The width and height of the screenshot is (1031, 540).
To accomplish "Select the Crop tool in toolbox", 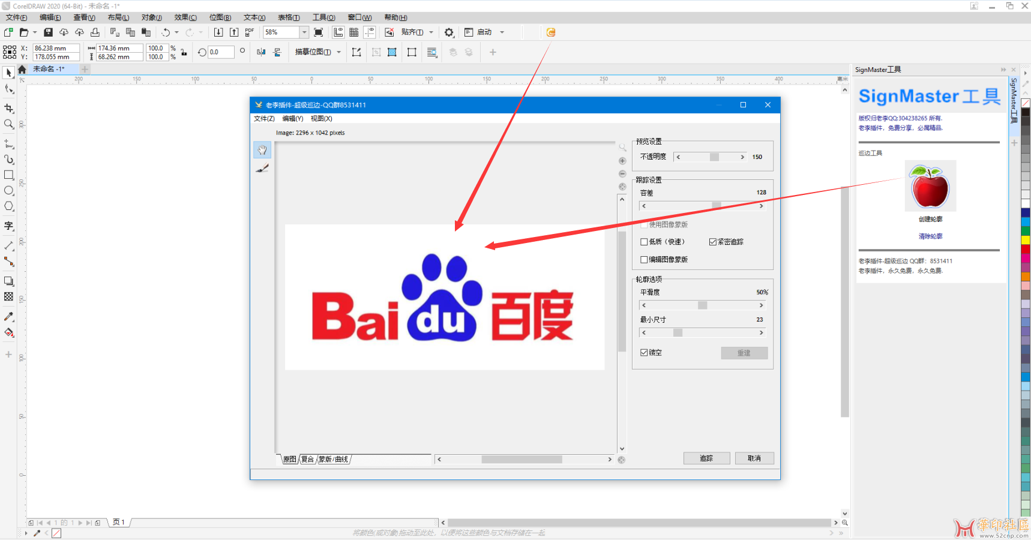I will 8,108.
